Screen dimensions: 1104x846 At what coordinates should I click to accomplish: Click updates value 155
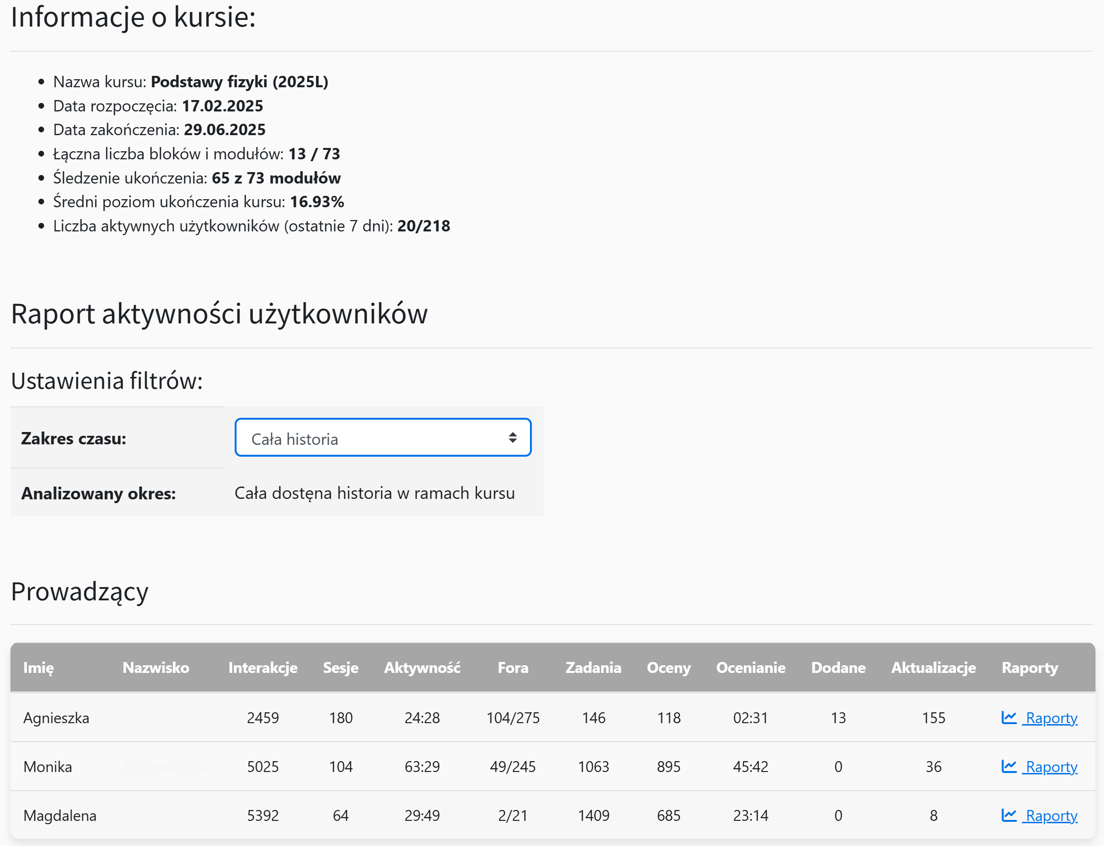pos(933,718)
